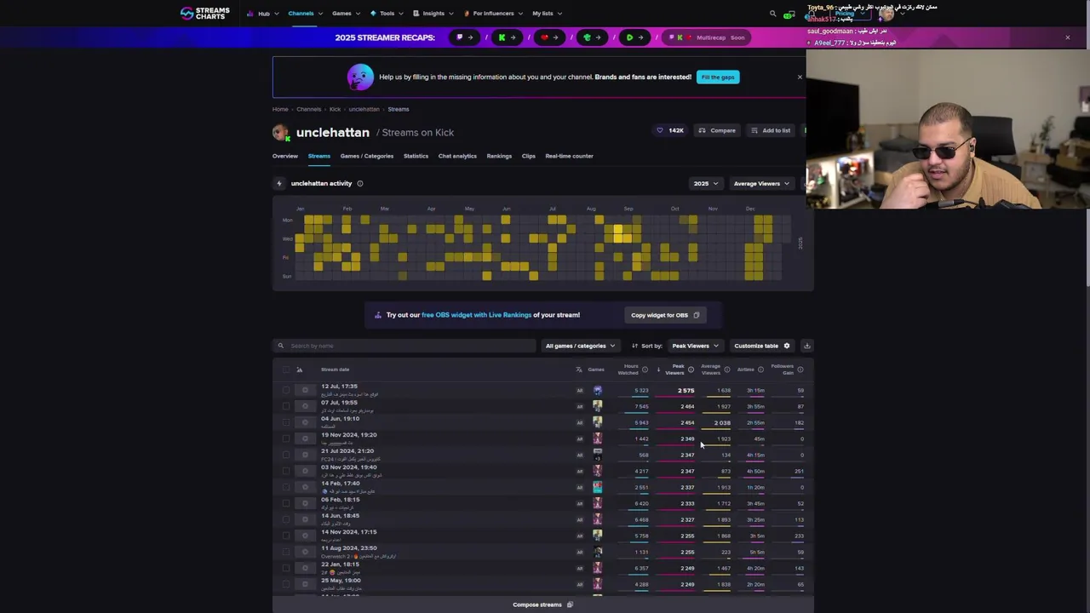Expand the Games navigation menu

click(345, 14)
